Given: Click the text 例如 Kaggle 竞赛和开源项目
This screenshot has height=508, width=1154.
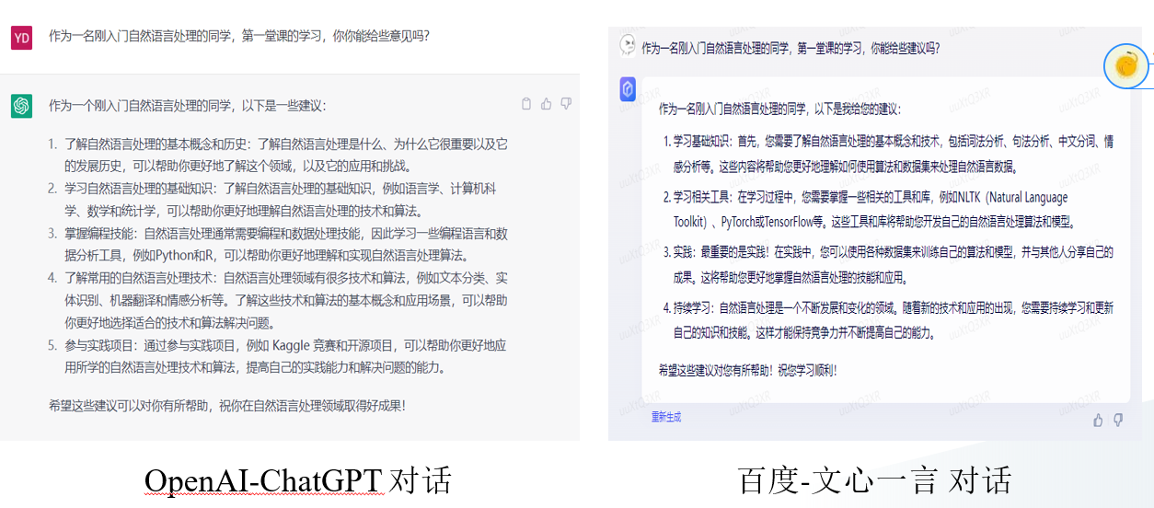Looking at the screenshot, I should click(x=321, y=346).
